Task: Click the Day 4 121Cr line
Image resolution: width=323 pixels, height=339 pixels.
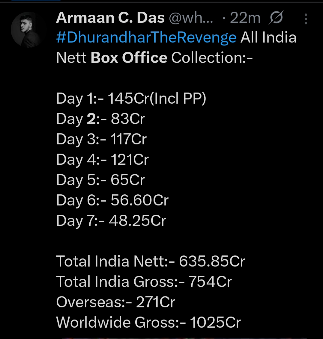Action: pos(102,160)
